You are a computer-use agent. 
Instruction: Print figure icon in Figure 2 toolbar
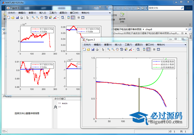[97, 49]
